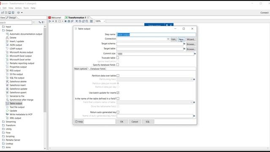Uncheck Use batch update for inserts
The height and width of the screenshot is (152, 270).
tap(118, 93)
